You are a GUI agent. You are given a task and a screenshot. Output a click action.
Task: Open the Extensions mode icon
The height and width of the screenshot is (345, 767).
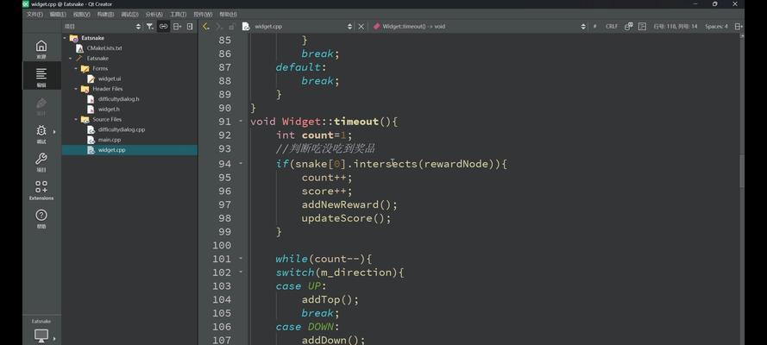[x=41, y=190]
